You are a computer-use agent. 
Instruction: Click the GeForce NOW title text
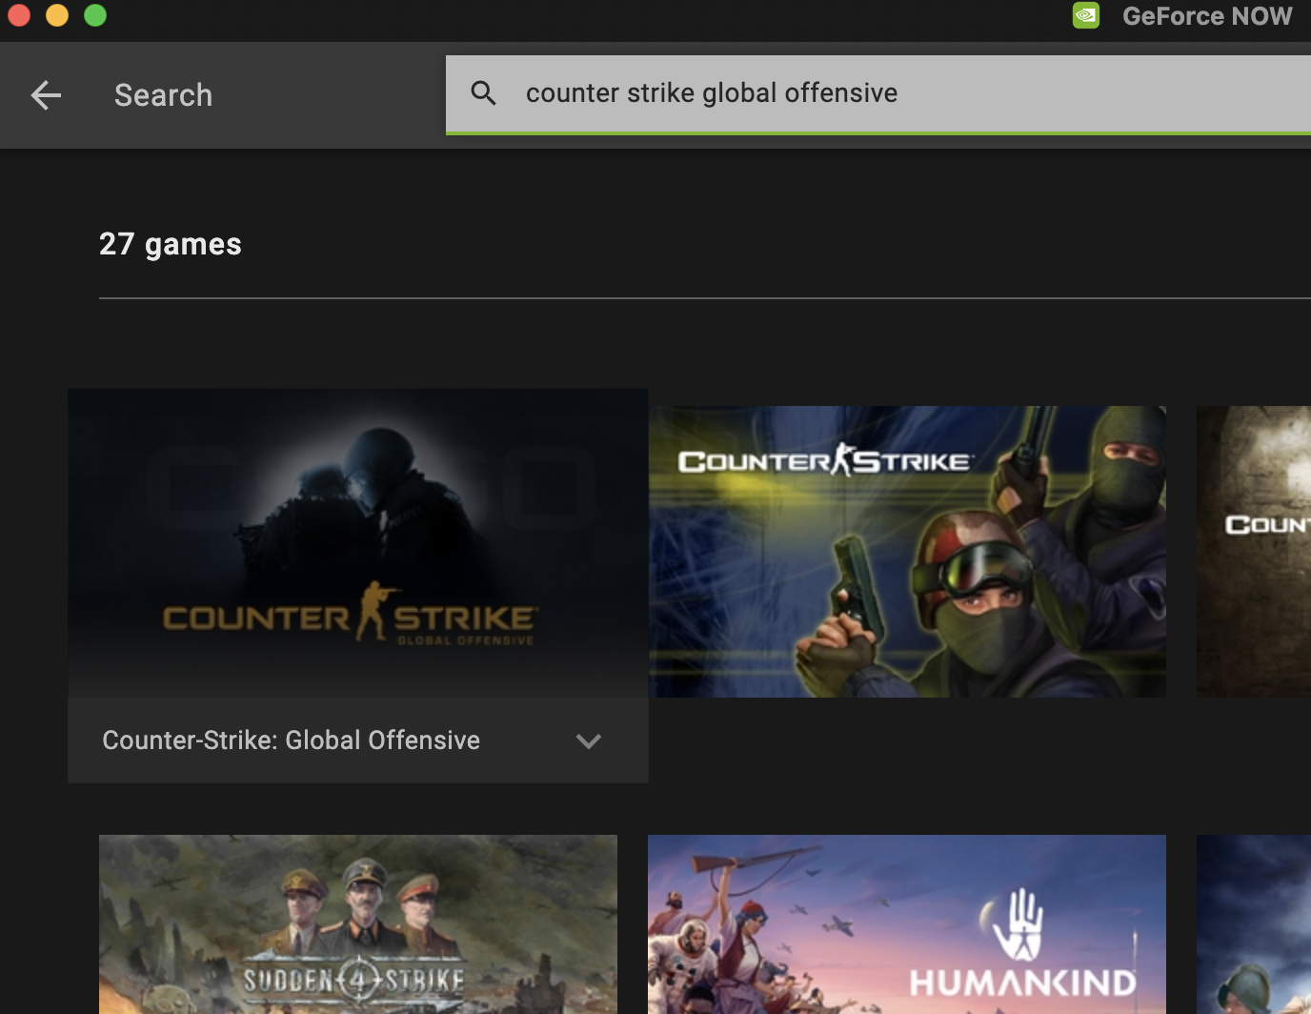pyautogui.click(x=1206, y=16)
